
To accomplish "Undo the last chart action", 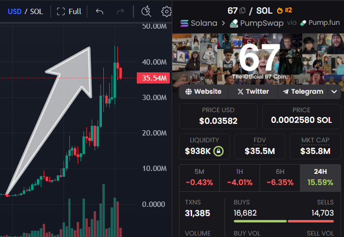I will [x=99, y=12].
